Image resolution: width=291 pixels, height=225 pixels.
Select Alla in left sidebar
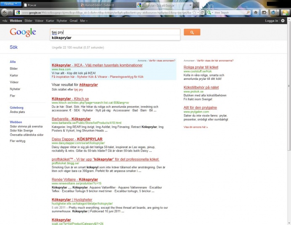13,62
